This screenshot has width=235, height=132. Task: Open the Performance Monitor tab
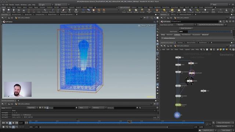point(185,15)
